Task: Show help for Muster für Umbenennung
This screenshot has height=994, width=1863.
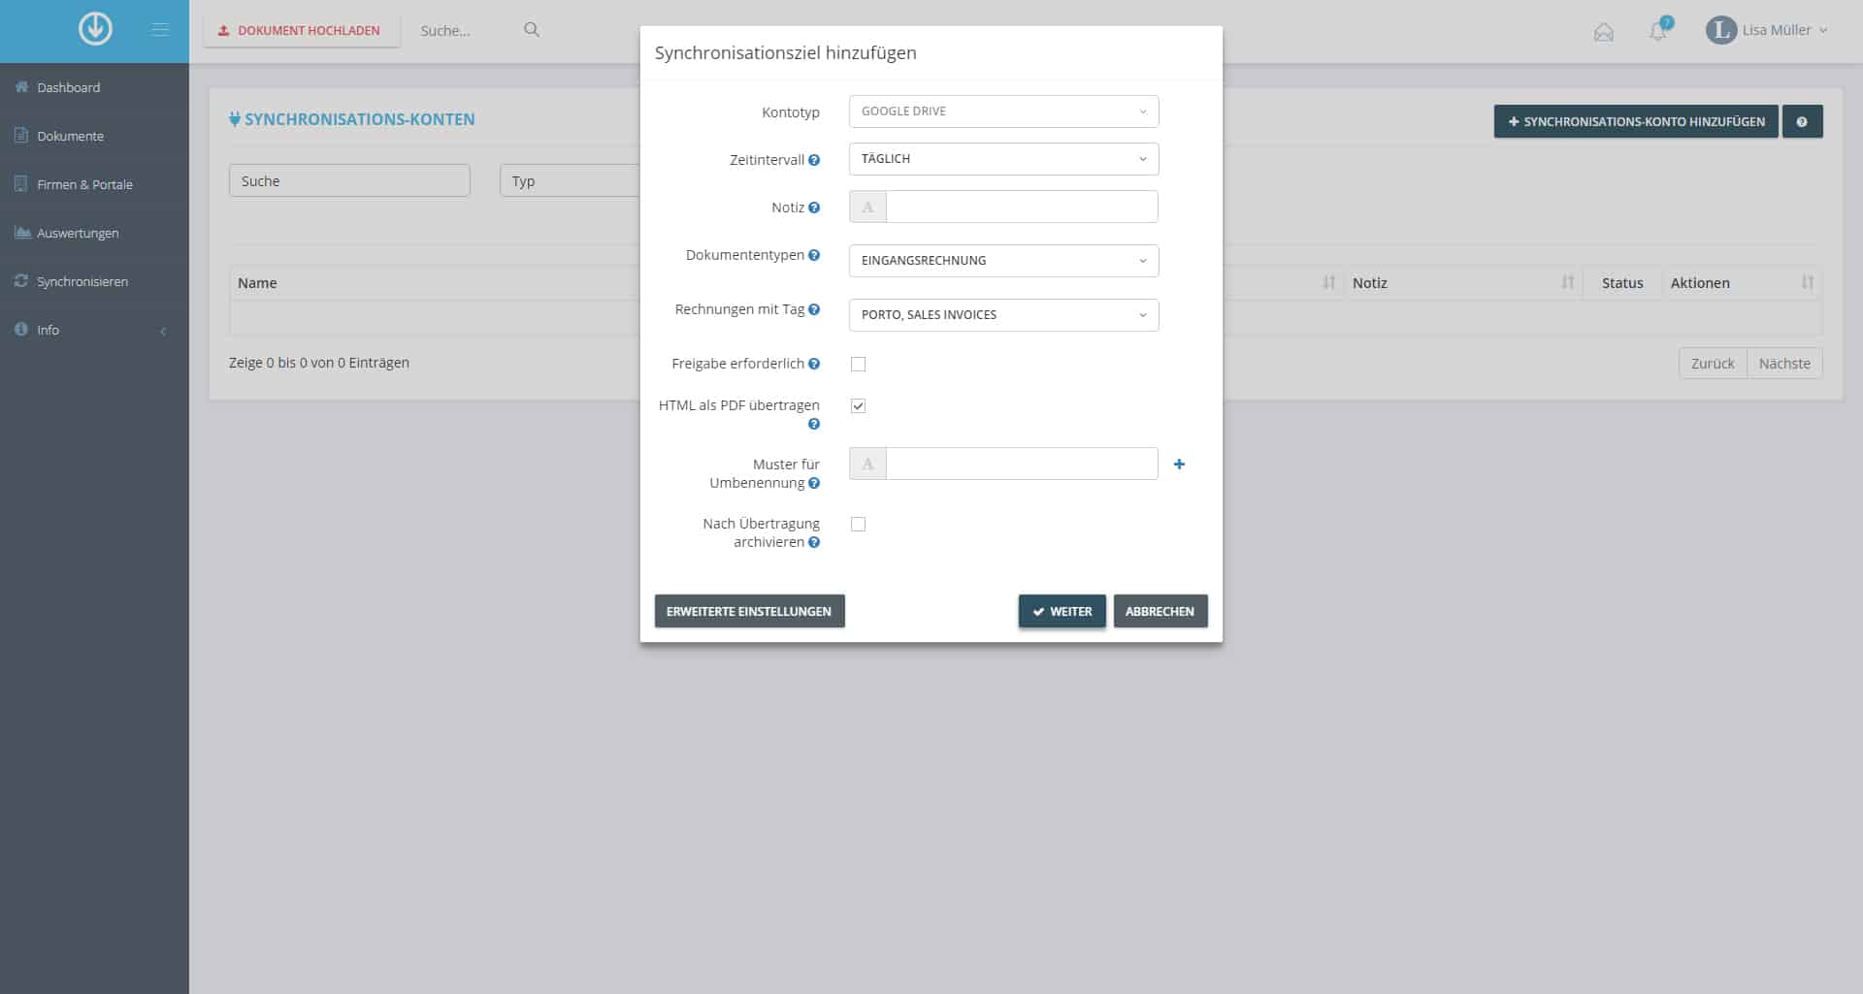Action: [814, 483]
